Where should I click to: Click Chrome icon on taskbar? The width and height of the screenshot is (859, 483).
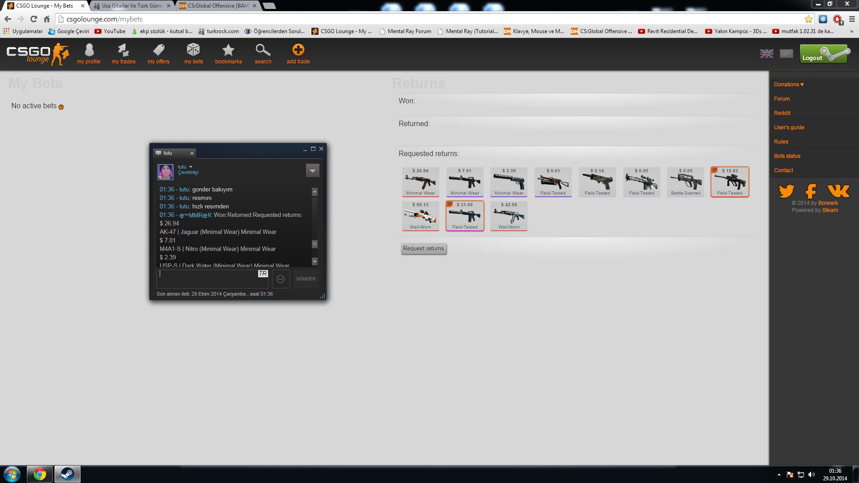click(x=40, y=474)
